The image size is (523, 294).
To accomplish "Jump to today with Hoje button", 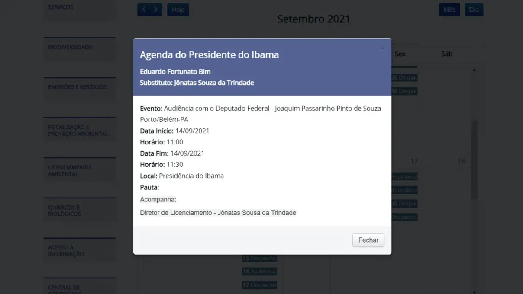I will tap(178, 10).
